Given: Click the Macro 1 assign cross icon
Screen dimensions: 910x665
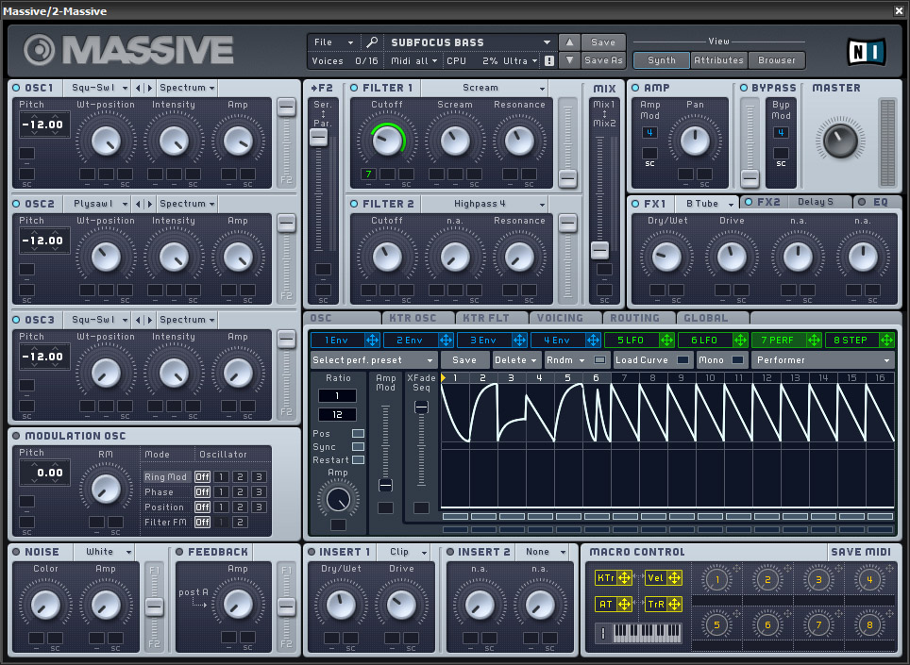Looking at the screenshot, I should pyautogui.click(x=736, y=569).
